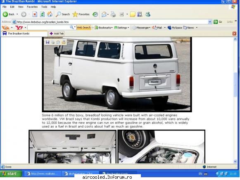This screenshot has width=240, height=180.
Task: Open the Search magnifier in toolbar
Action: coord(63,14)
